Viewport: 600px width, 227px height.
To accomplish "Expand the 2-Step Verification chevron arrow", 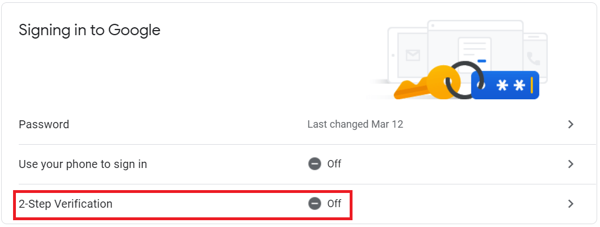I will coord(570,204).
